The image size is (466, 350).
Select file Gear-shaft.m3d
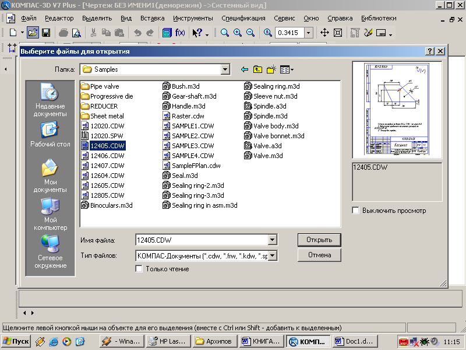[x=190, y=96]
